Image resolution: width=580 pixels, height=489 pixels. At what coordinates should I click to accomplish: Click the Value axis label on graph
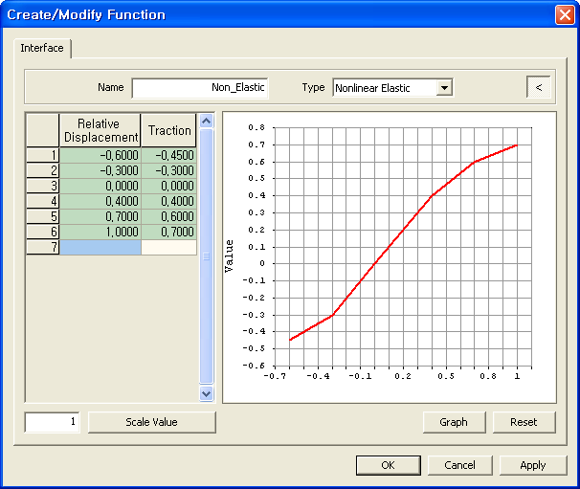[x=230, y=256]
